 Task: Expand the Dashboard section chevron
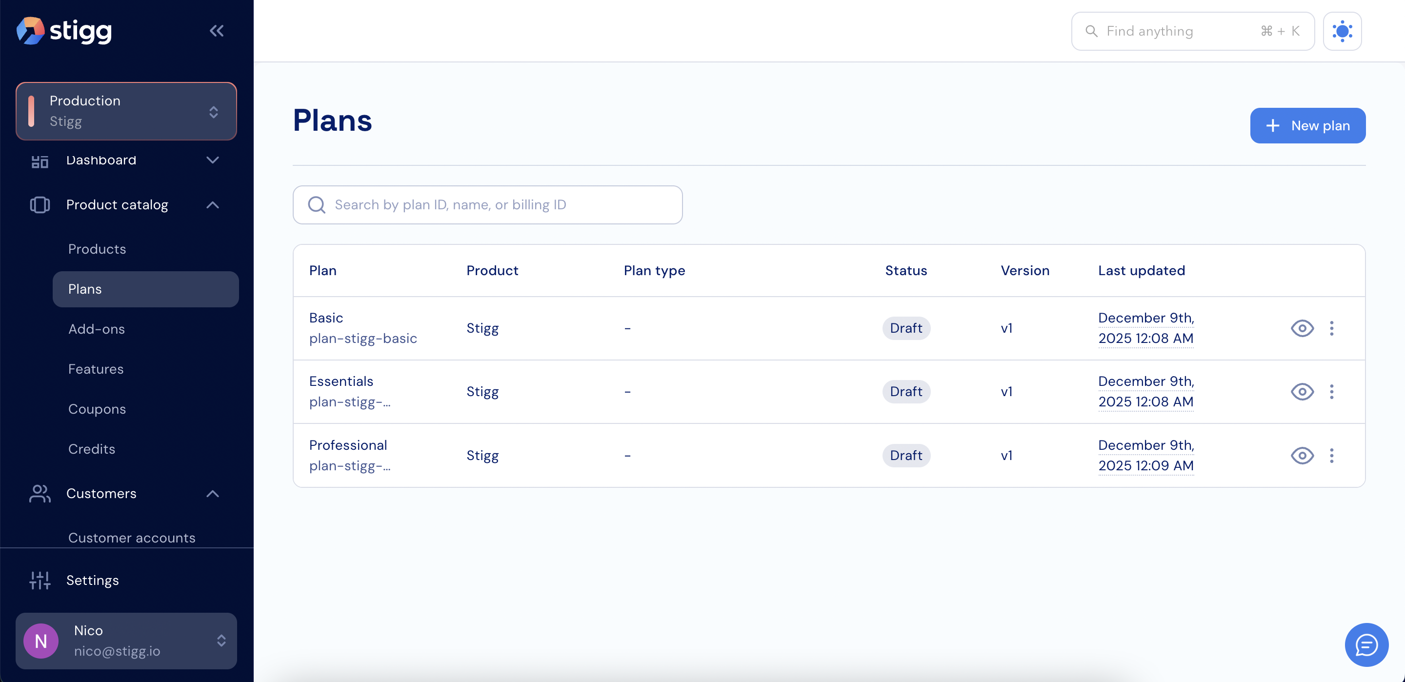213,160
